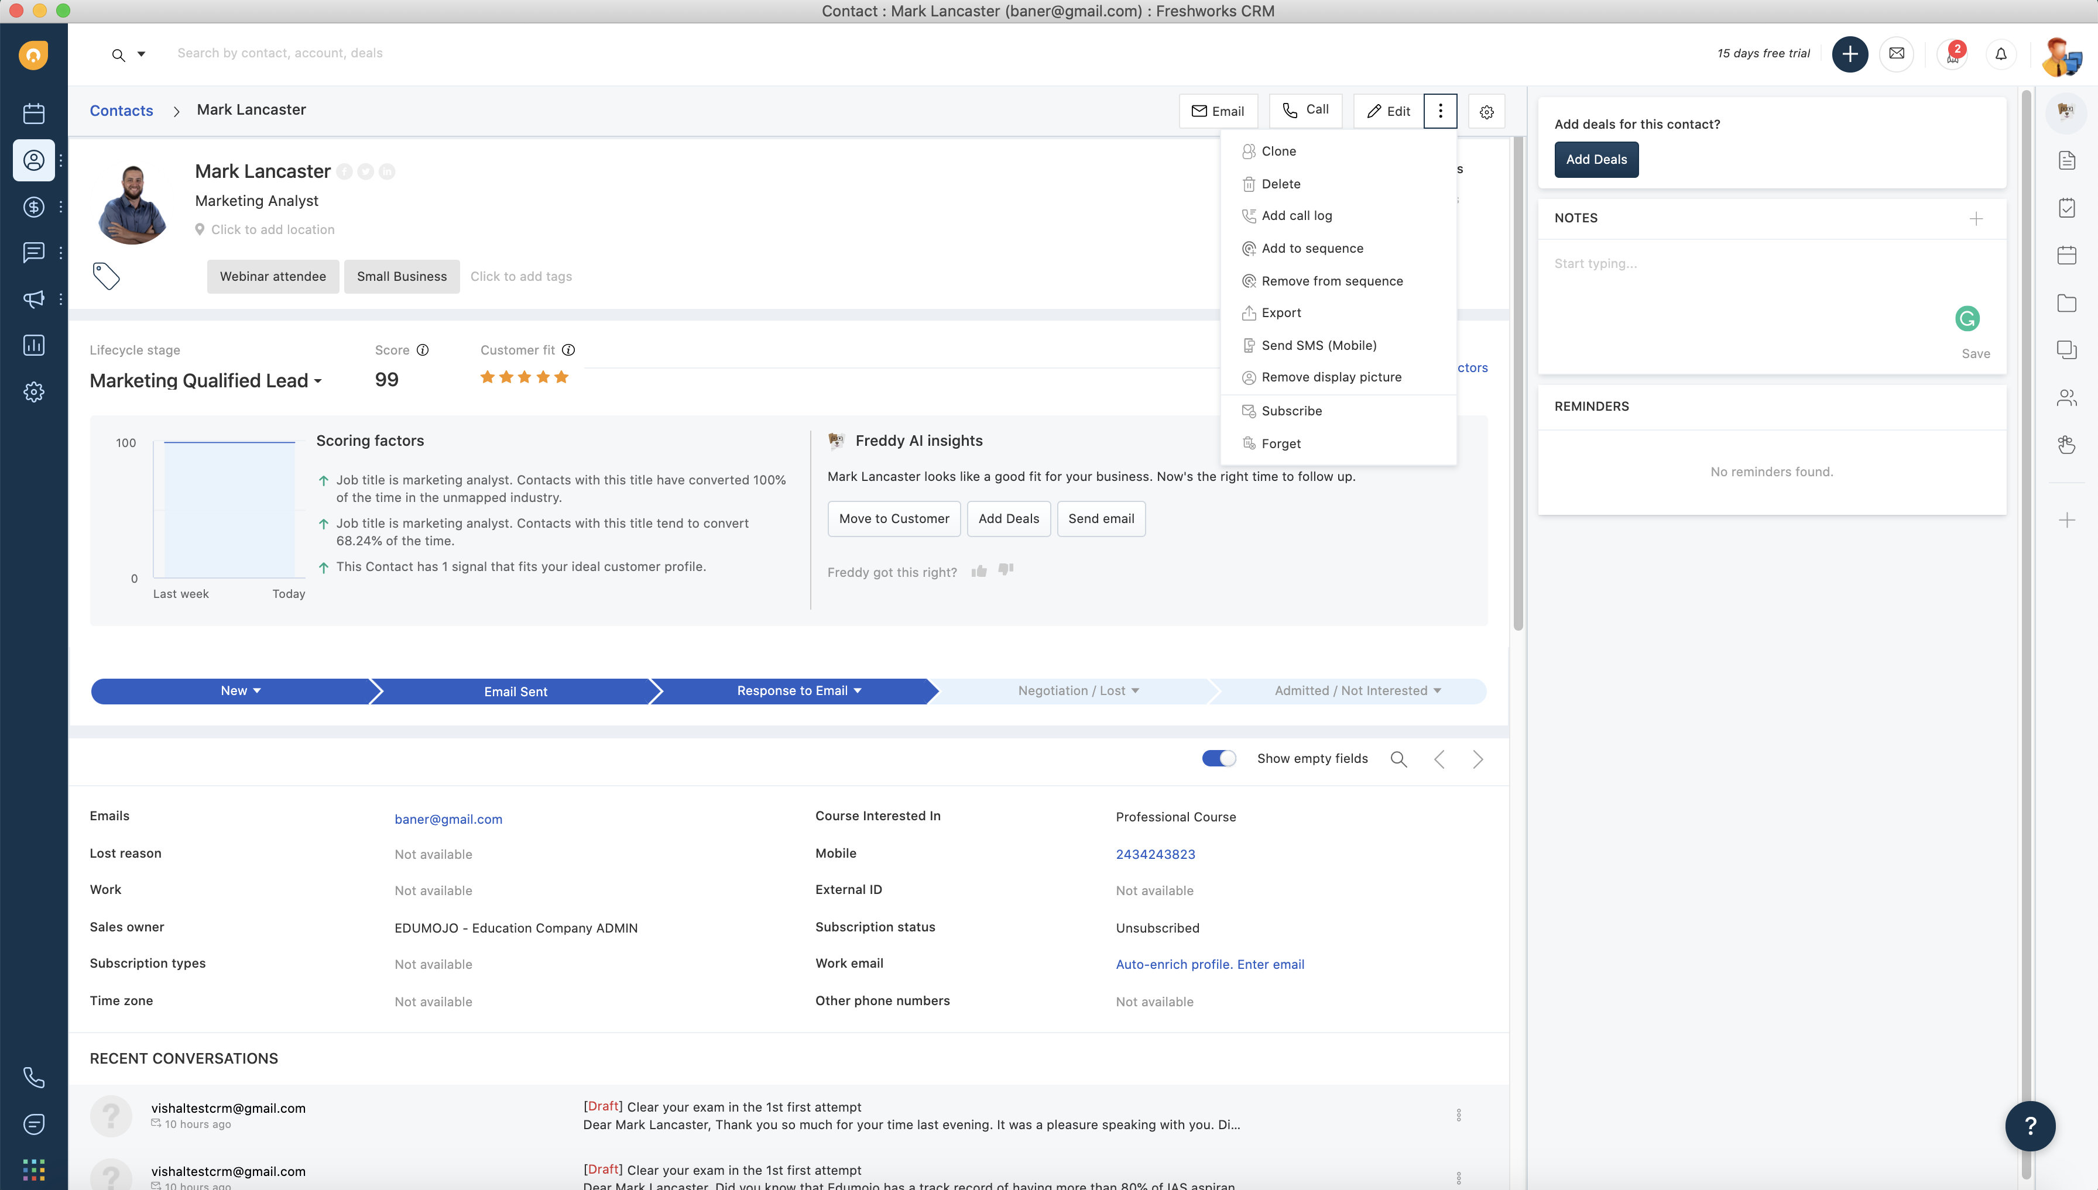Add a new note with plus icon
This screenshot has width=2098, height=1190.
[1975, 218]
